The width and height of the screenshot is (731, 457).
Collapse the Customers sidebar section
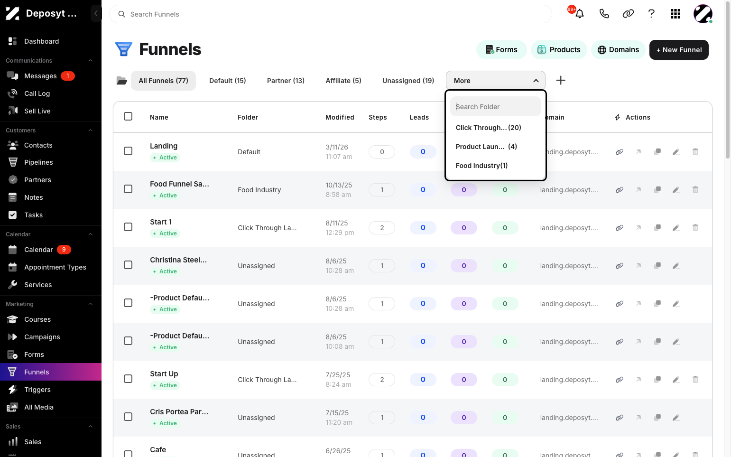tap(90, 131)
